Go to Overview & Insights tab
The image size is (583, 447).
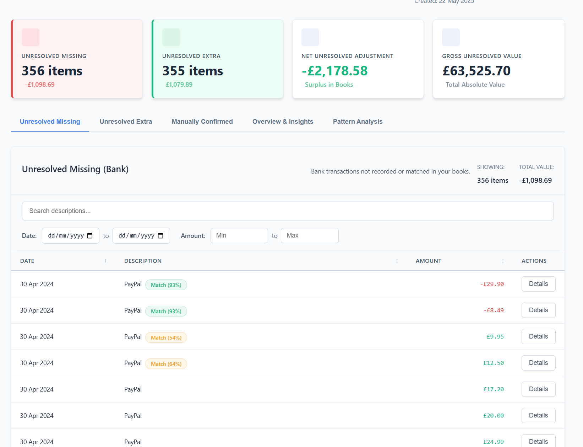283,122
